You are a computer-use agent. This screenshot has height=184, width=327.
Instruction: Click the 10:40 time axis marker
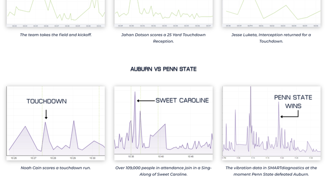tap(161, 157)
